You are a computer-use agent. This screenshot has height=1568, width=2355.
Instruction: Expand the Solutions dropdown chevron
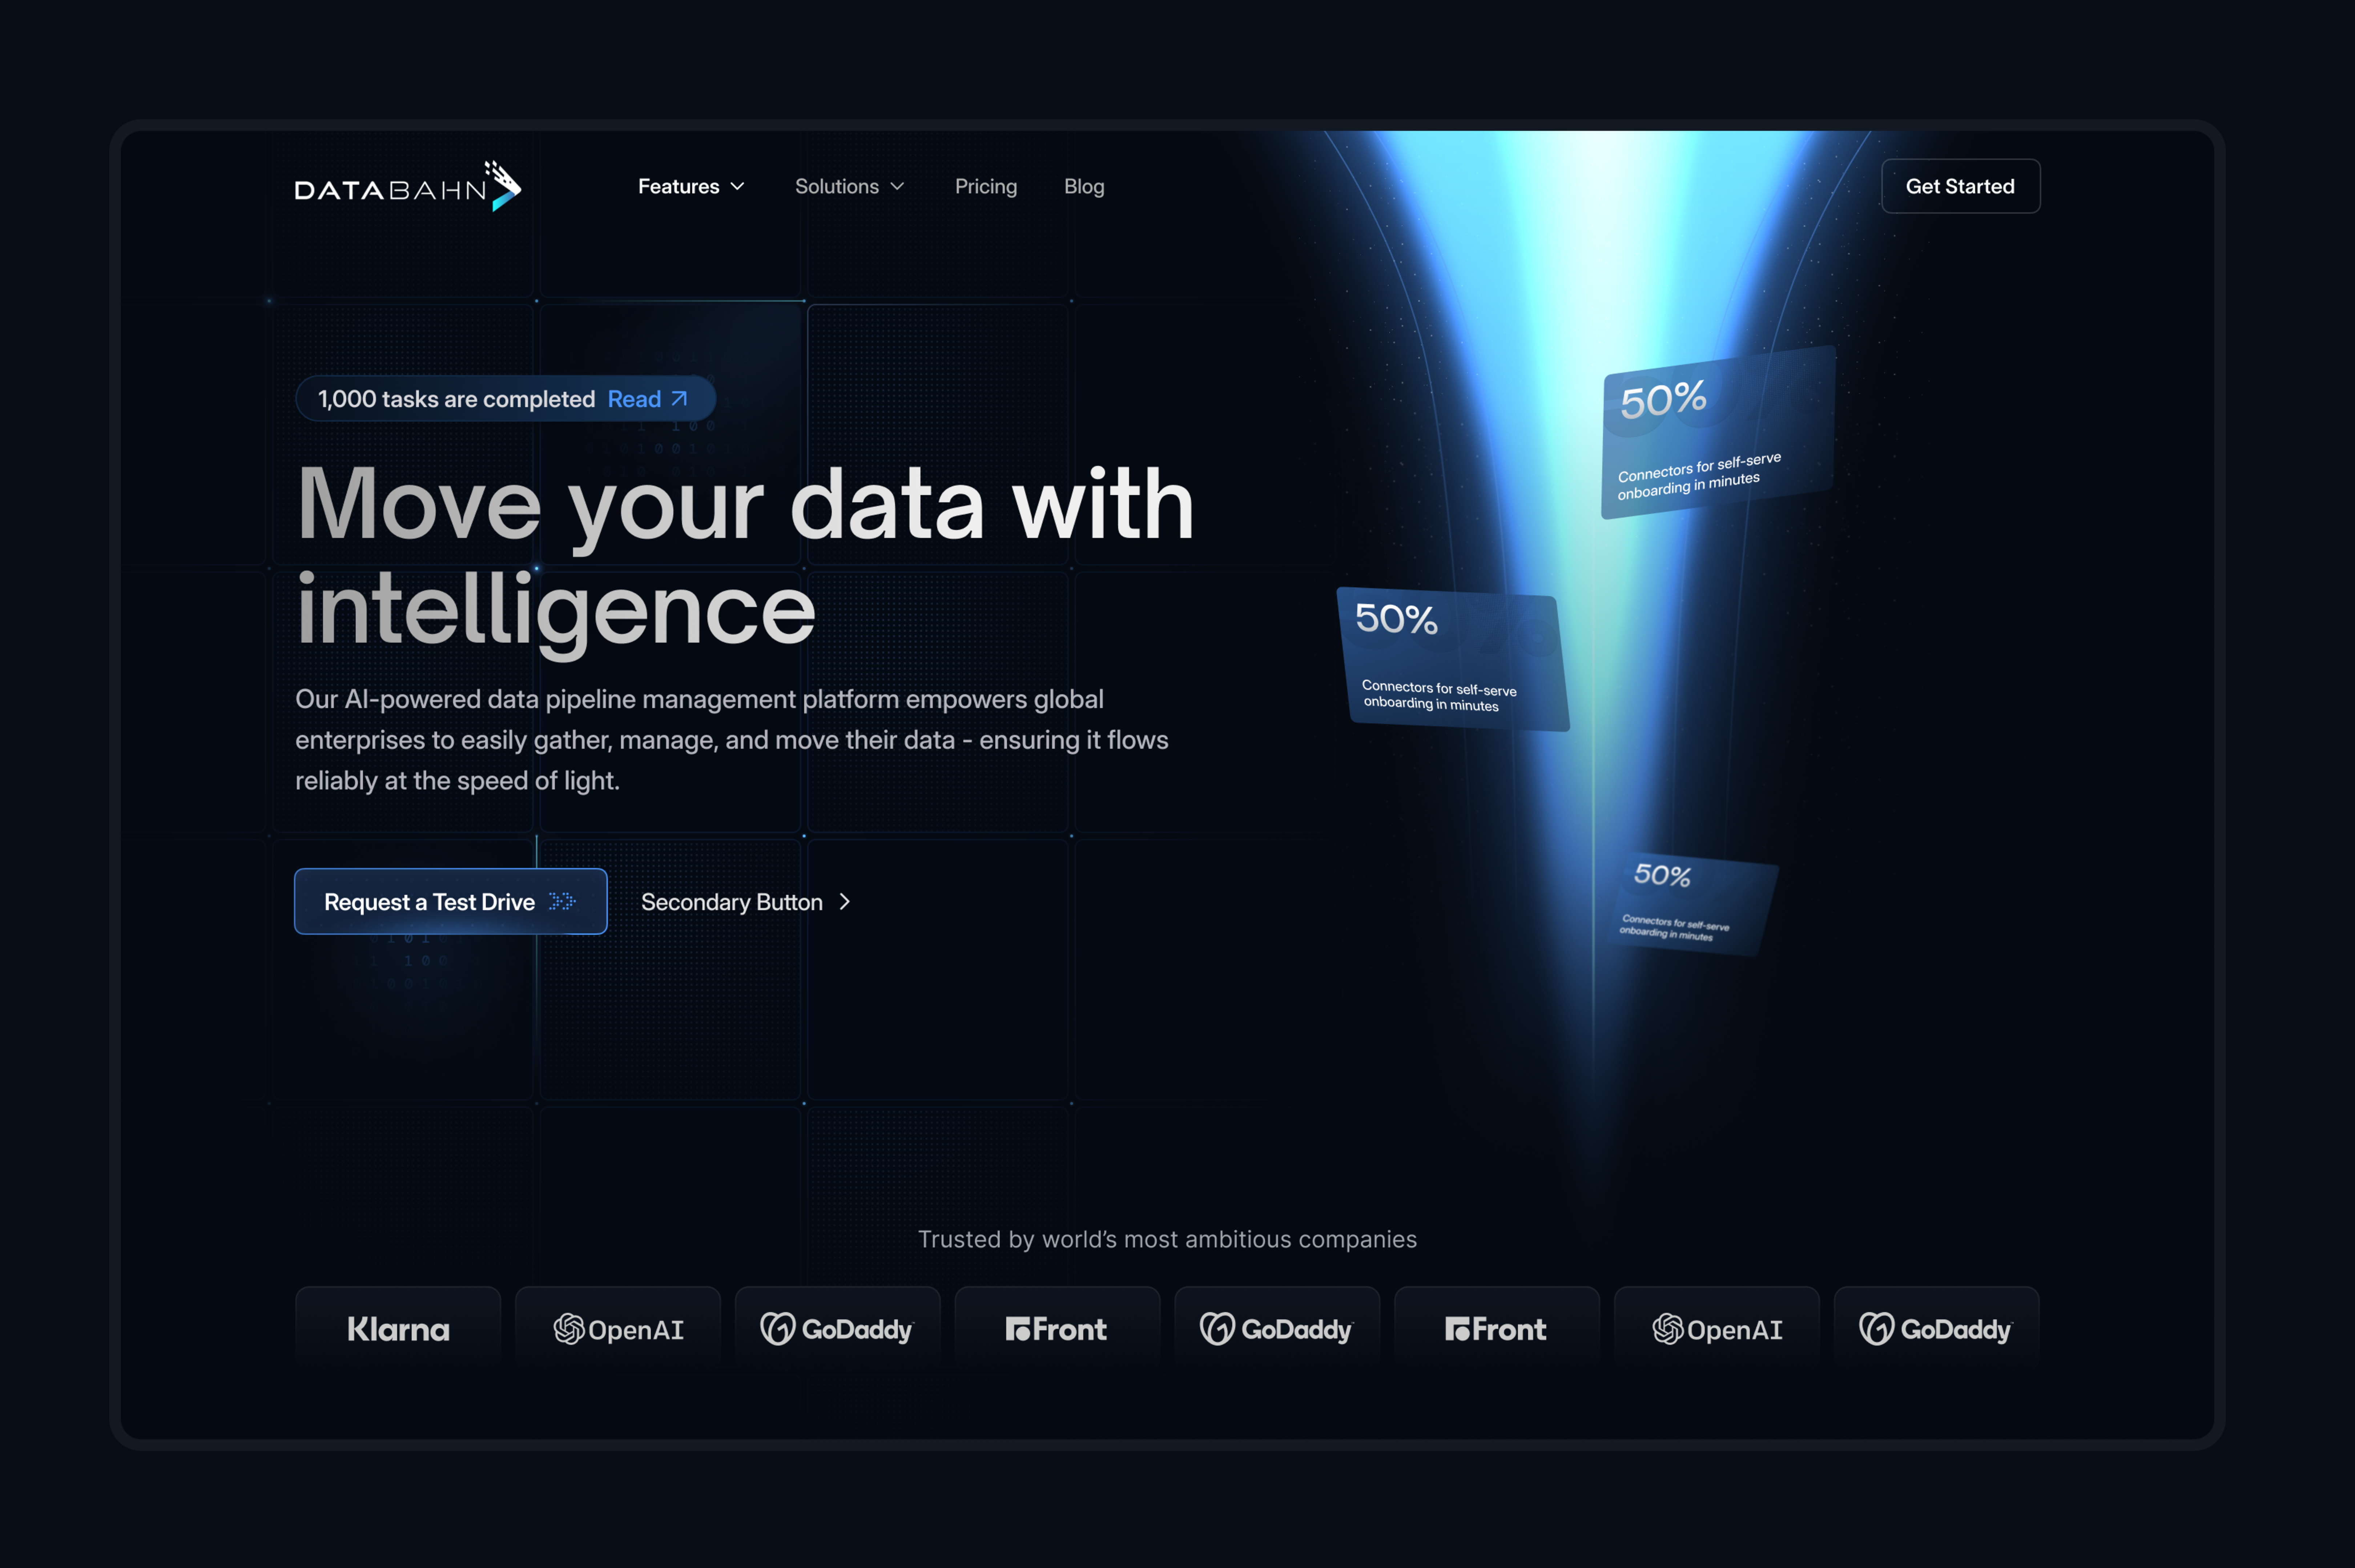coord(897,187)
